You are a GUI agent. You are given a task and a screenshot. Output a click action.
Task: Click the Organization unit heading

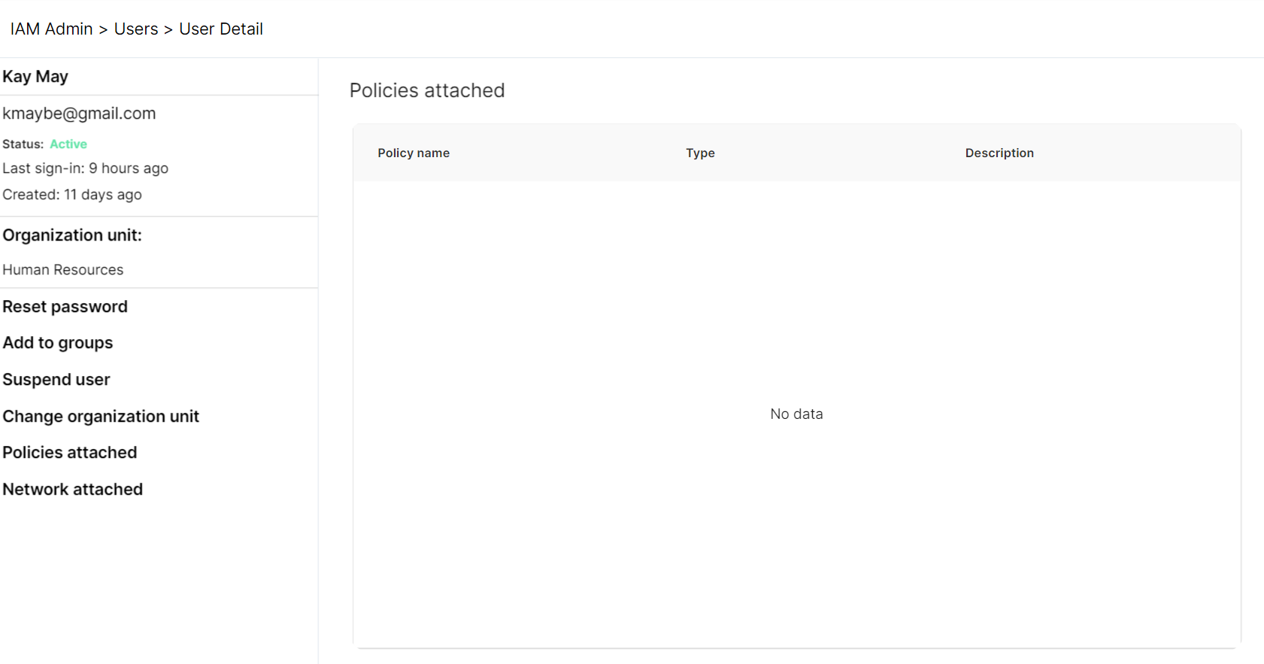pos(72,235)
